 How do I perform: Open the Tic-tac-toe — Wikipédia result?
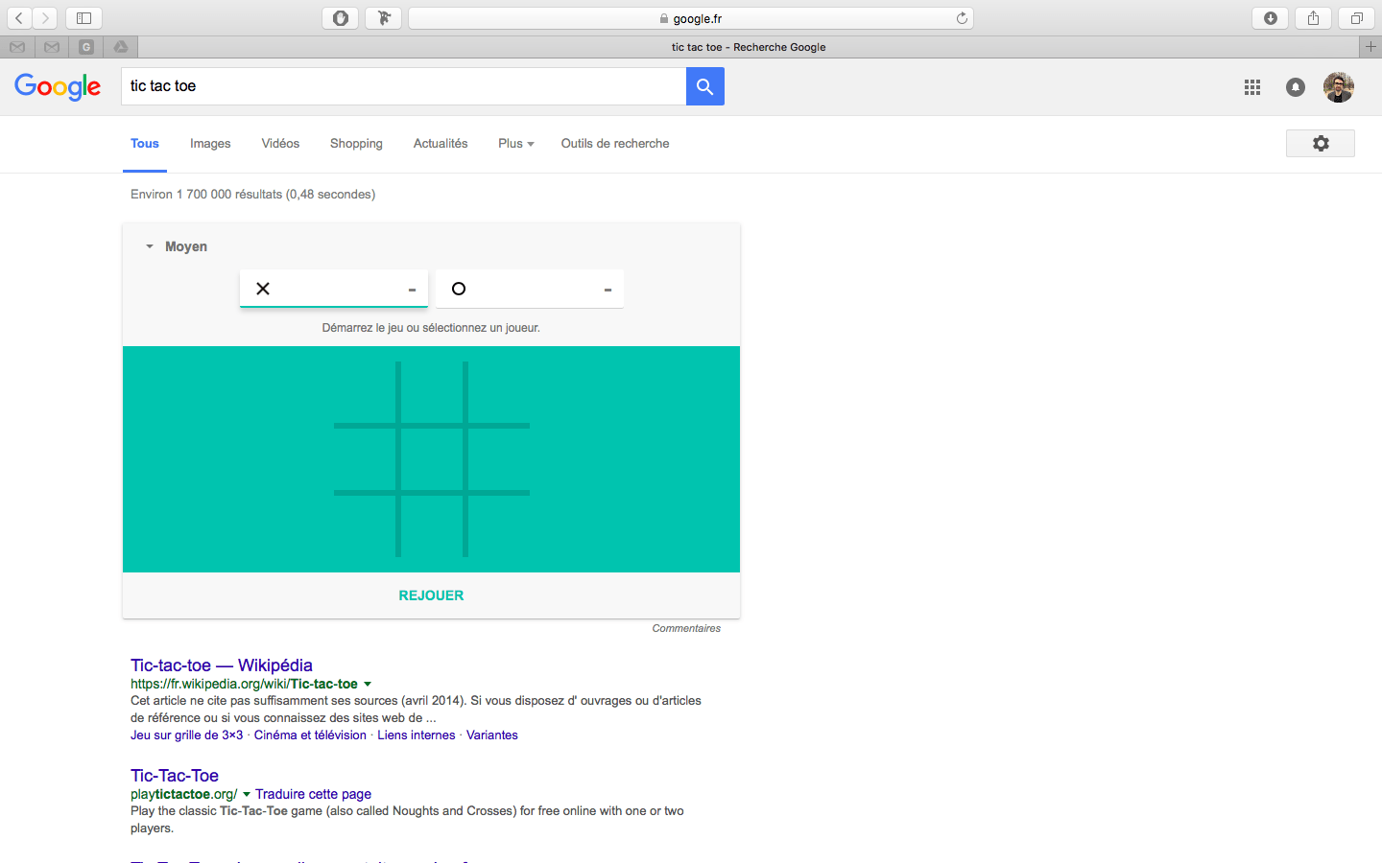click(x=222, y=665)
